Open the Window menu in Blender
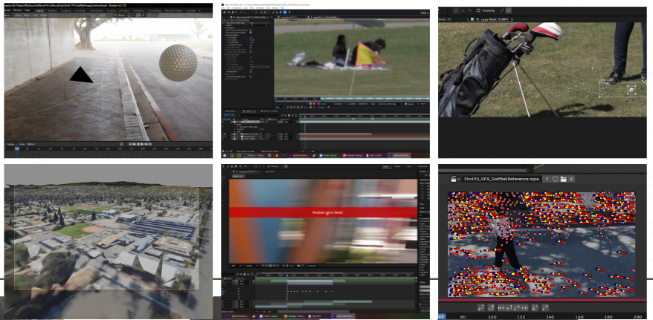The image size is (653, 320). [16, 10]
